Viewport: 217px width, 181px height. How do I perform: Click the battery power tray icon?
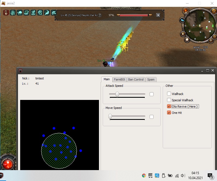tap(170, 176)
